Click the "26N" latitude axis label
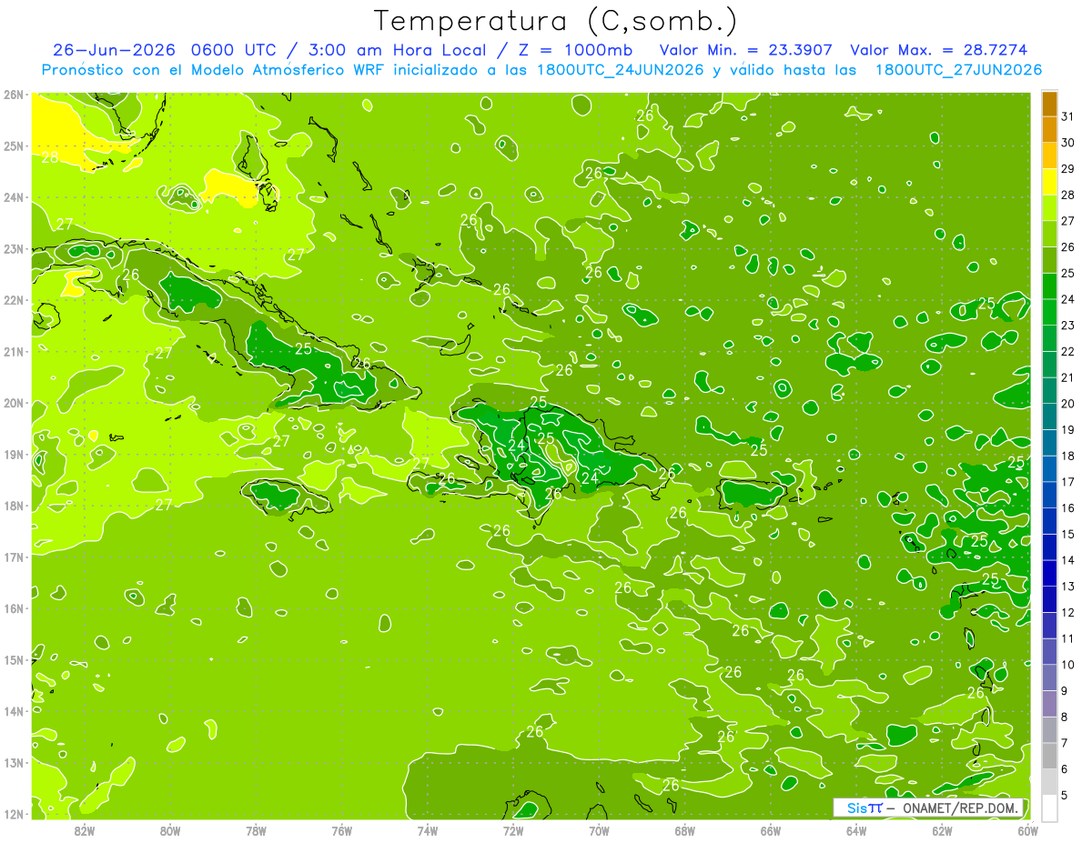This screenshot has height=843, width=1092. 13,95
